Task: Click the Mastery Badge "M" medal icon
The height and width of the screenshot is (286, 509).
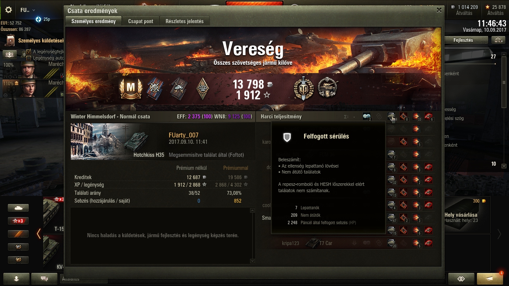Action: (x=130, y=88)
